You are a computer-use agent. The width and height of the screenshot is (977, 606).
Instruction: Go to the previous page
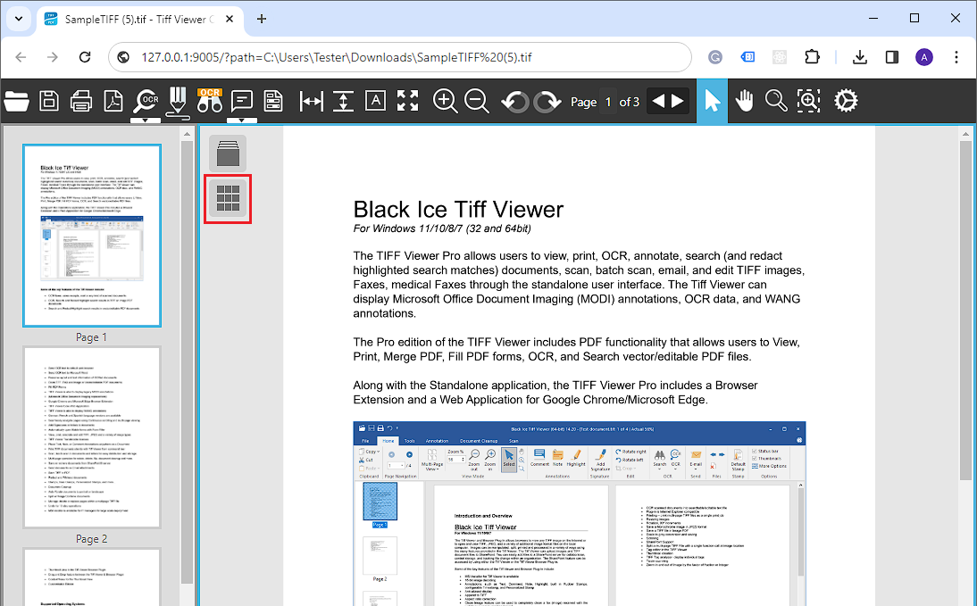pos(658,101)
